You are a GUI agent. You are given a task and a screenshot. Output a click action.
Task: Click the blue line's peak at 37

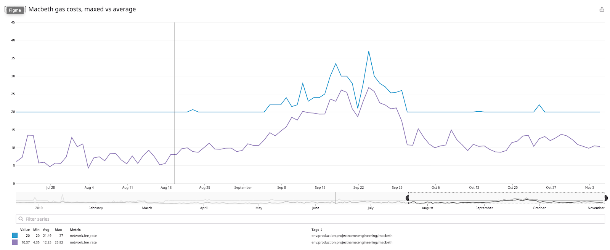[x=369, y=51]
